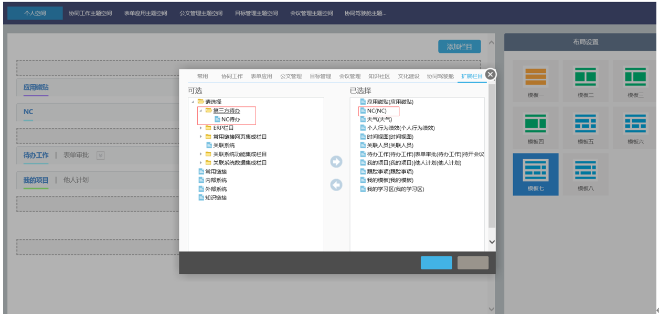Collapse the 请选择 root node
Screen dimensions: 659x321
pos(193,102)
